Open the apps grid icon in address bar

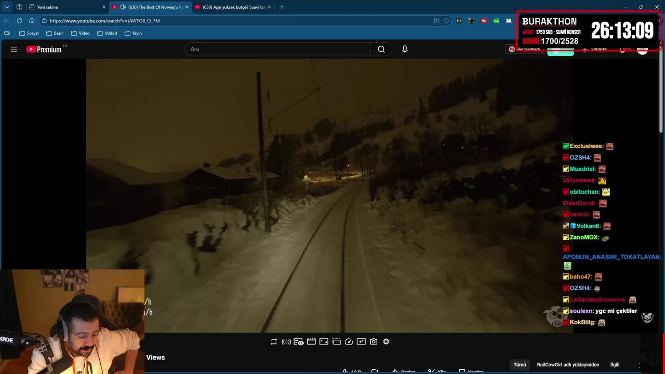[x=436, y=21]
